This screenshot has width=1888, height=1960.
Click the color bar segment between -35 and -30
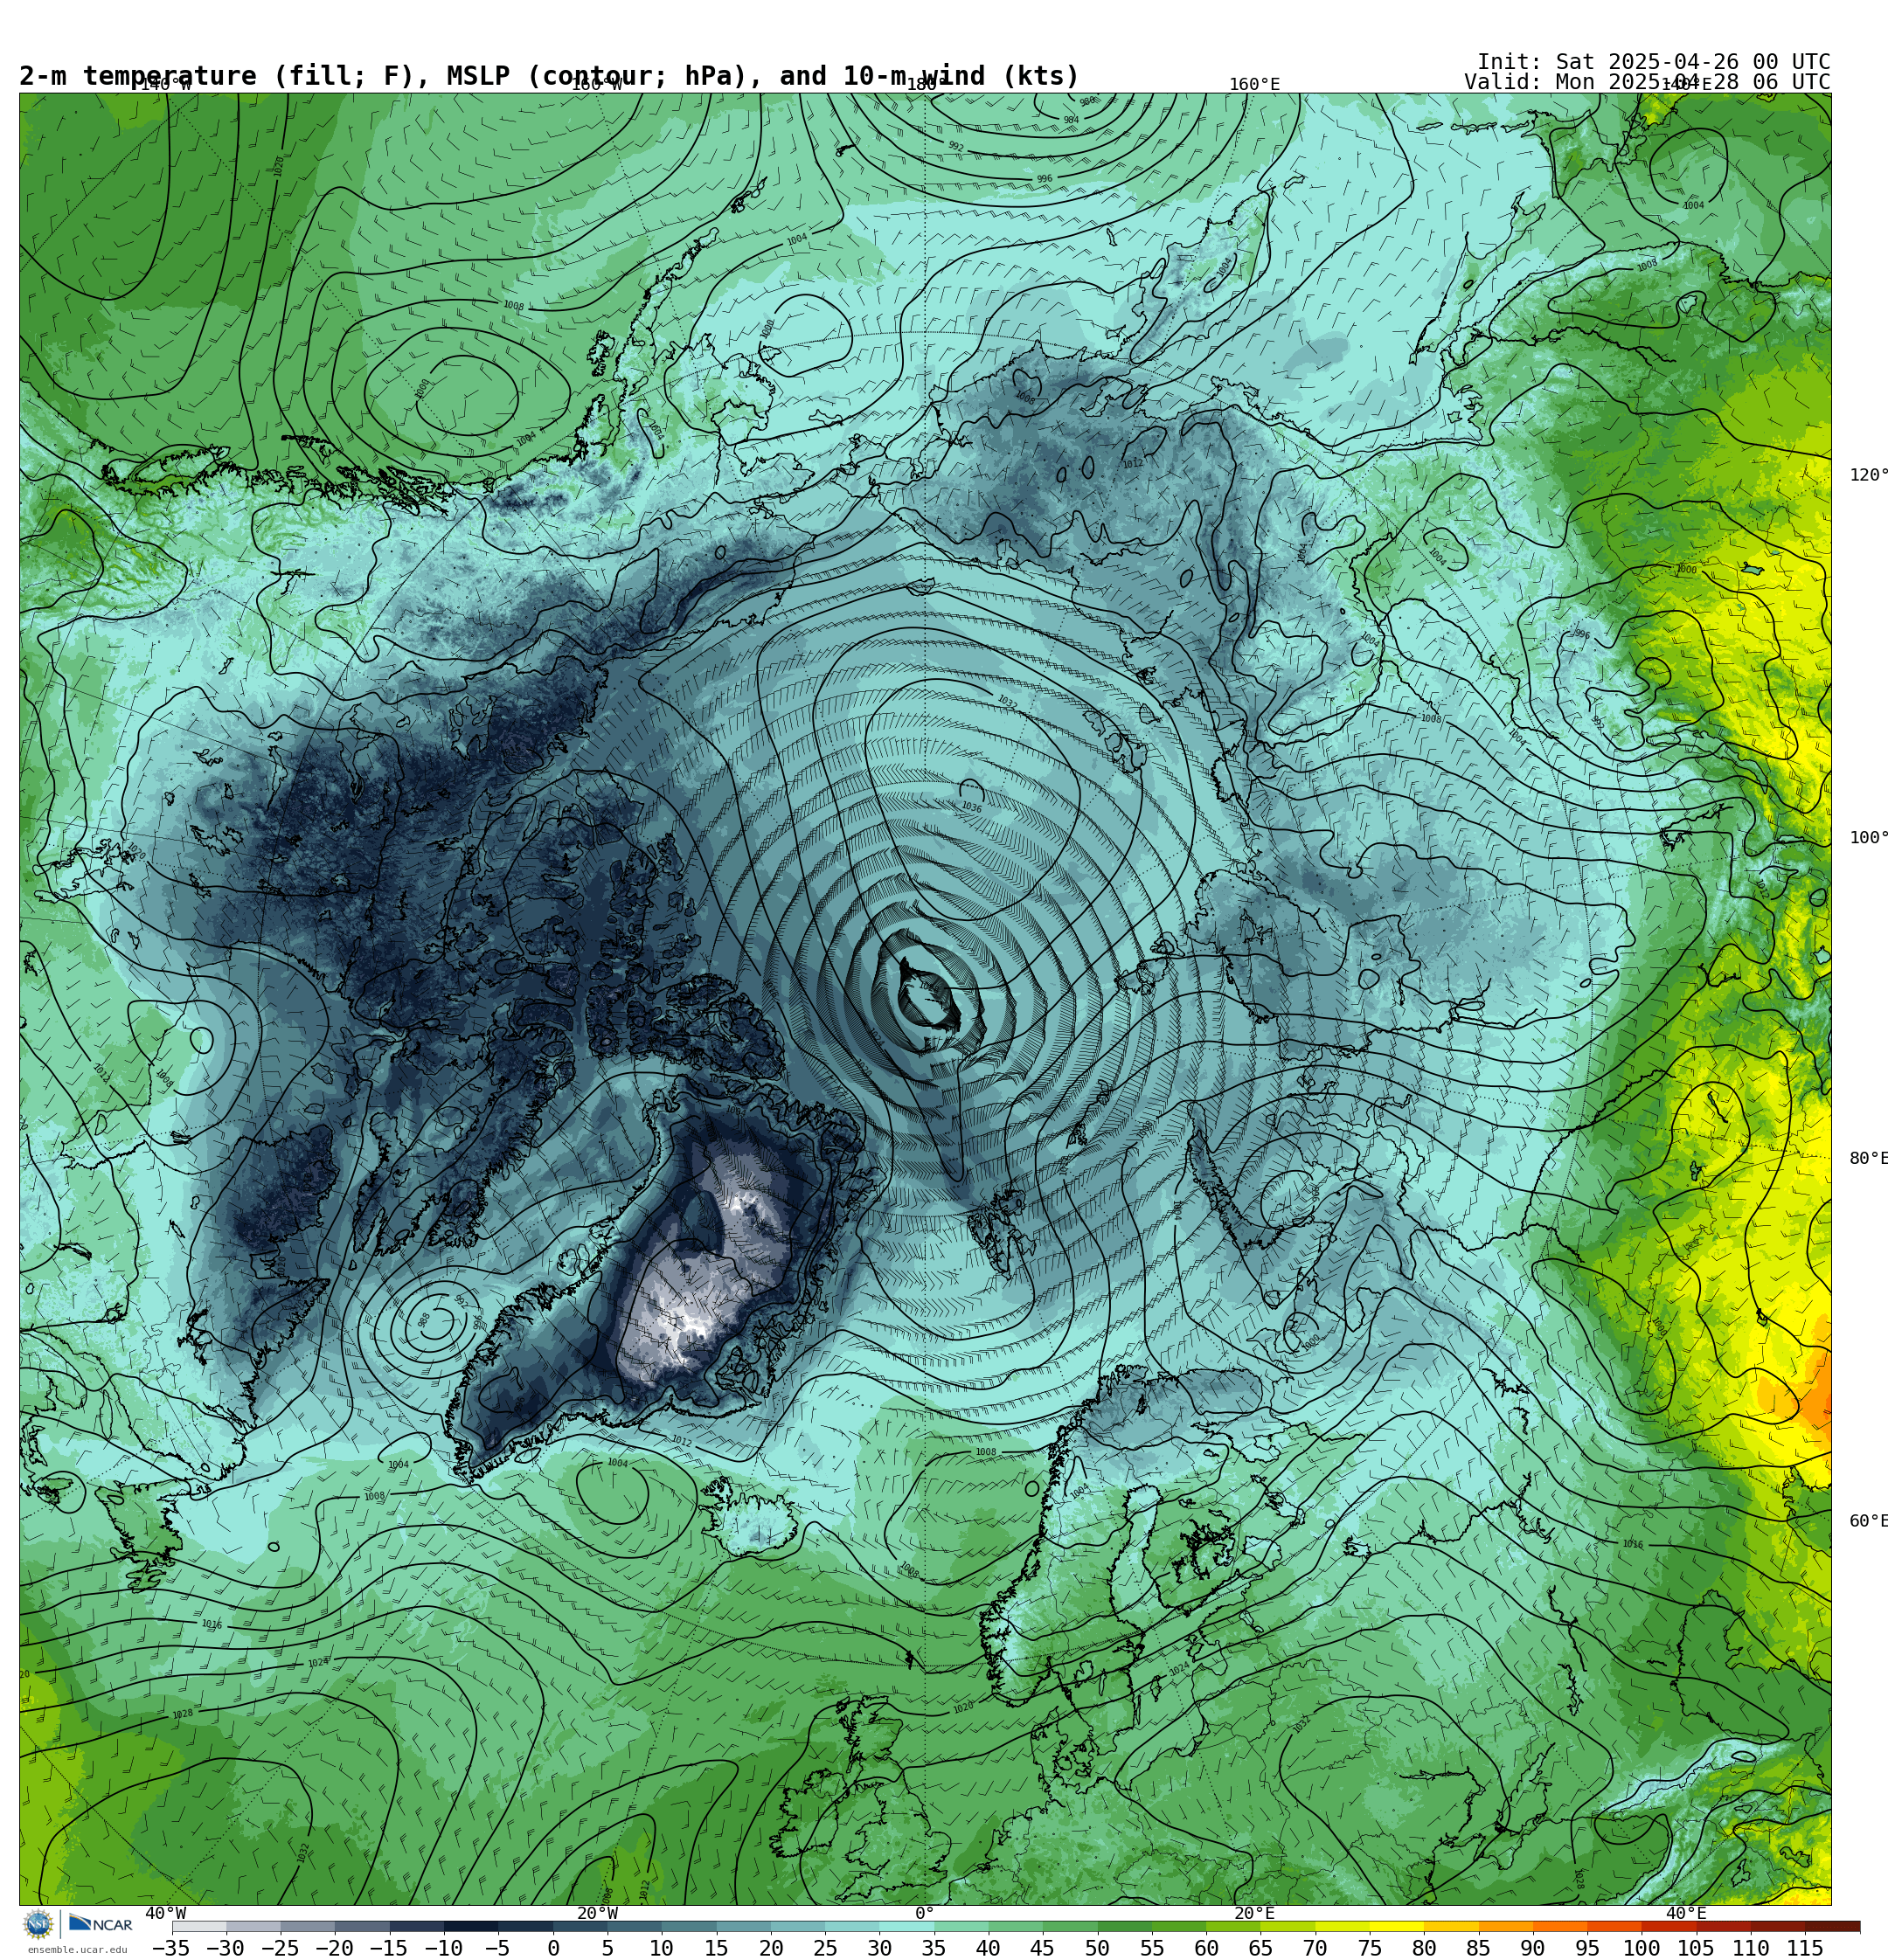click(199, 1926)
